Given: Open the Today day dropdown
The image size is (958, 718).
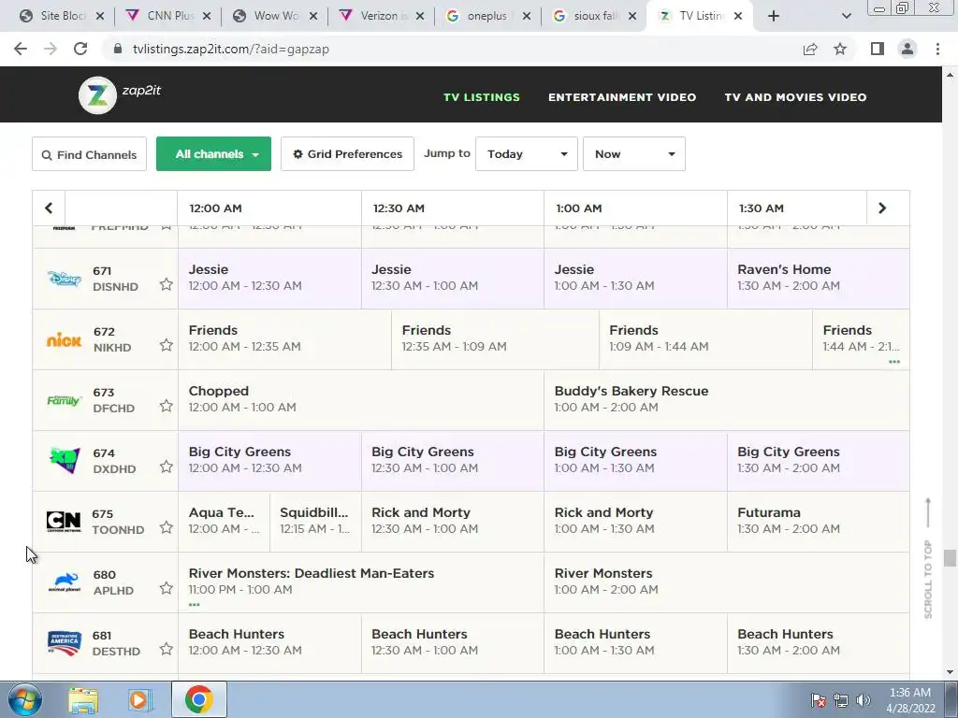Looking at the screenshot, I should [526, 154].
